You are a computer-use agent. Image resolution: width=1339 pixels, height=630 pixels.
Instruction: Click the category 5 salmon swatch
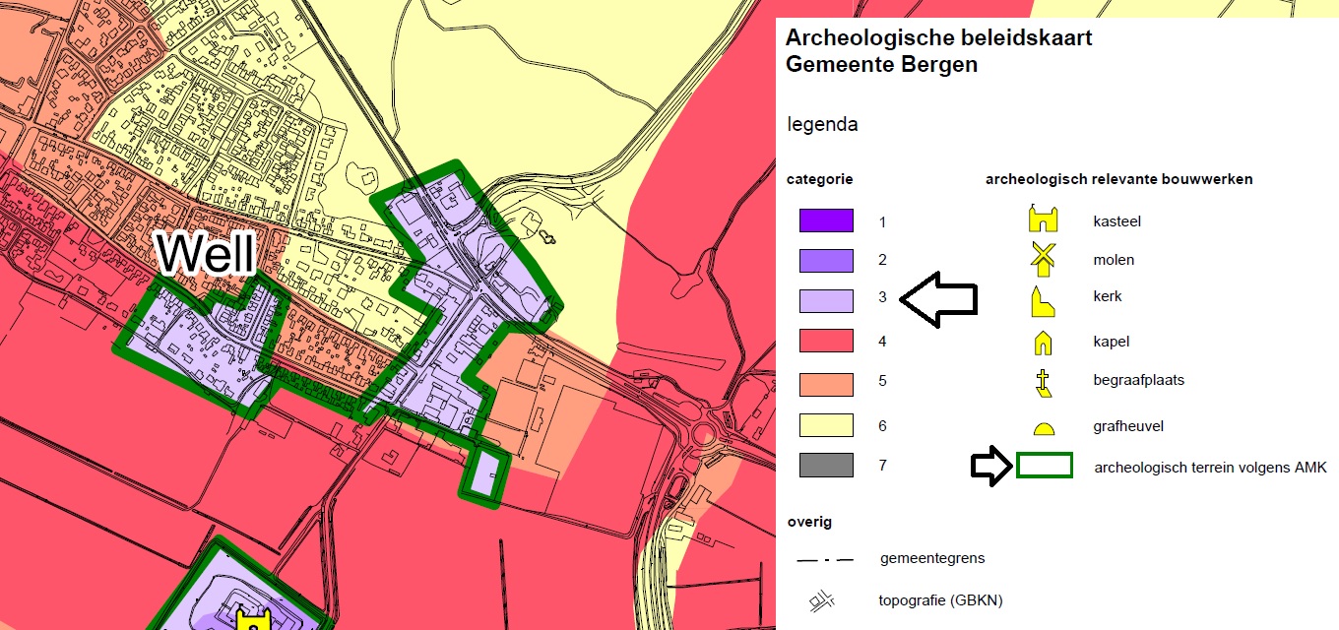[826, 384]
